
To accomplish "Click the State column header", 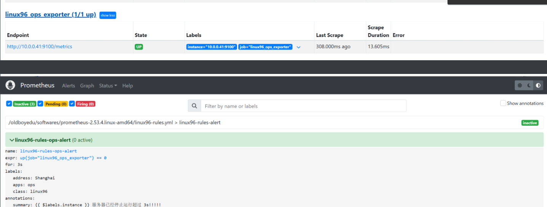I will pyautogui.click(x=141, y=35).
